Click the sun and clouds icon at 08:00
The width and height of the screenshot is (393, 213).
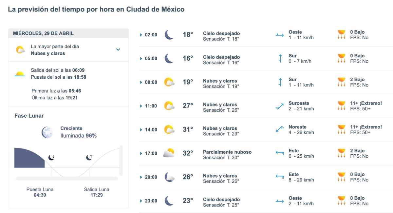[169, 82]
